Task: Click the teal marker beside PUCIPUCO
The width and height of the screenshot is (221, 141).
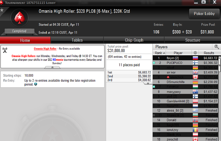Action: click(154, 63)
